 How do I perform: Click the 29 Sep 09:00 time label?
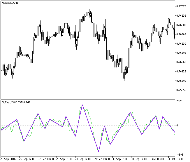(x=102, y=159)
